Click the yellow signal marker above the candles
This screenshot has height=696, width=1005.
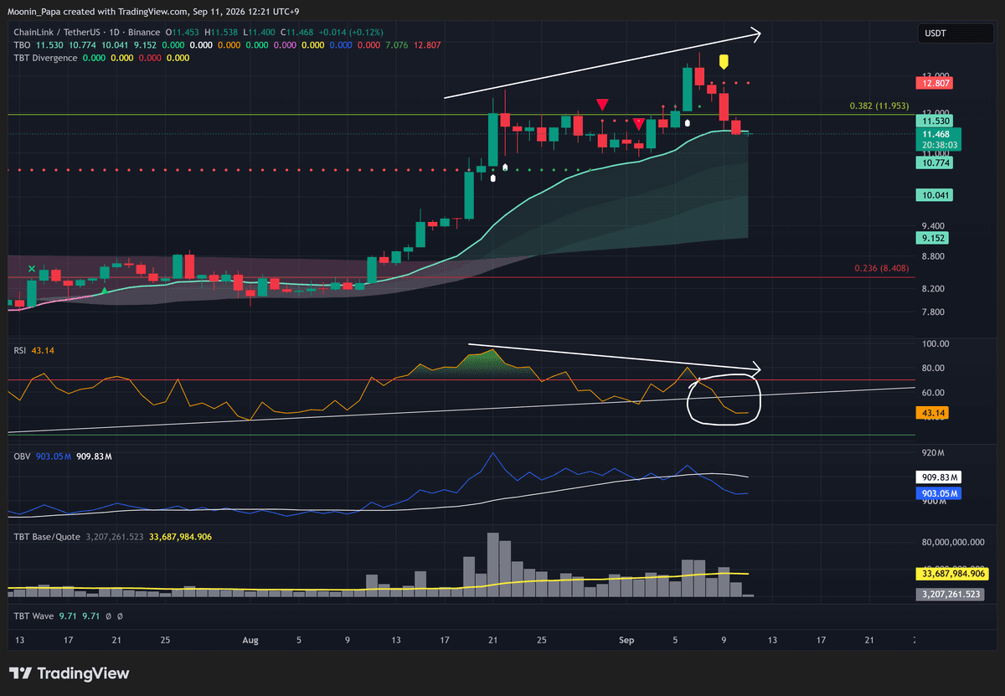(x=725, y=62)
